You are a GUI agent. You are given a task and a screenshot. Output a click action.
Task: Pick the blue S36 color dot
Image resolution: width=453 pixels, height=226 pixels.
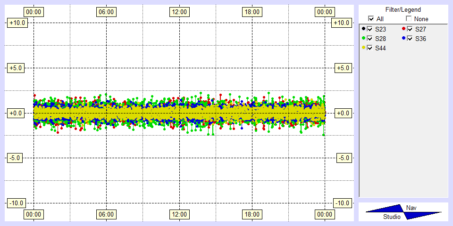click(403, 38)
